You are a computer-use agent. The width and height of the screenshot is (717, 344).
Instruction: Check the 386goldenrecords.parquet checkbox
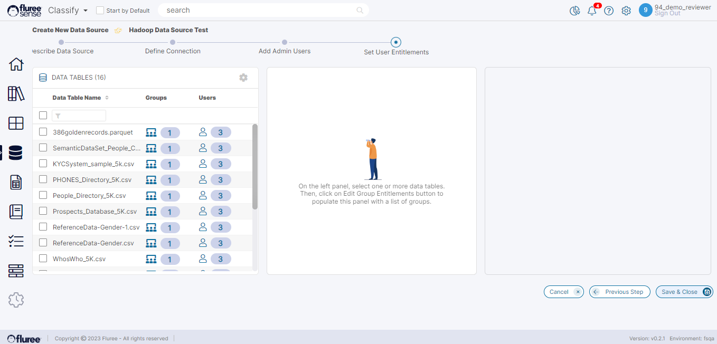point(43,132)
